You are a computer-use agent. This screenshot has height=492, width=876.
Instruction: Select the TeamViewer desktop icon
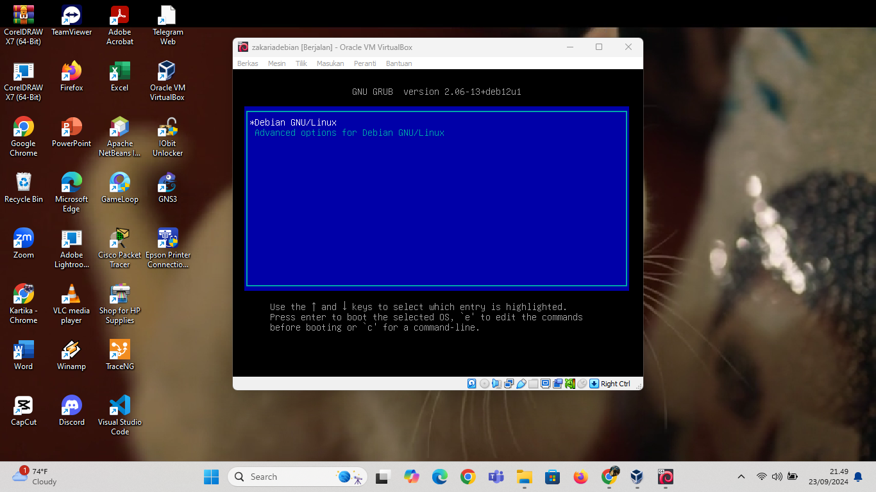[x=72, y=21]
